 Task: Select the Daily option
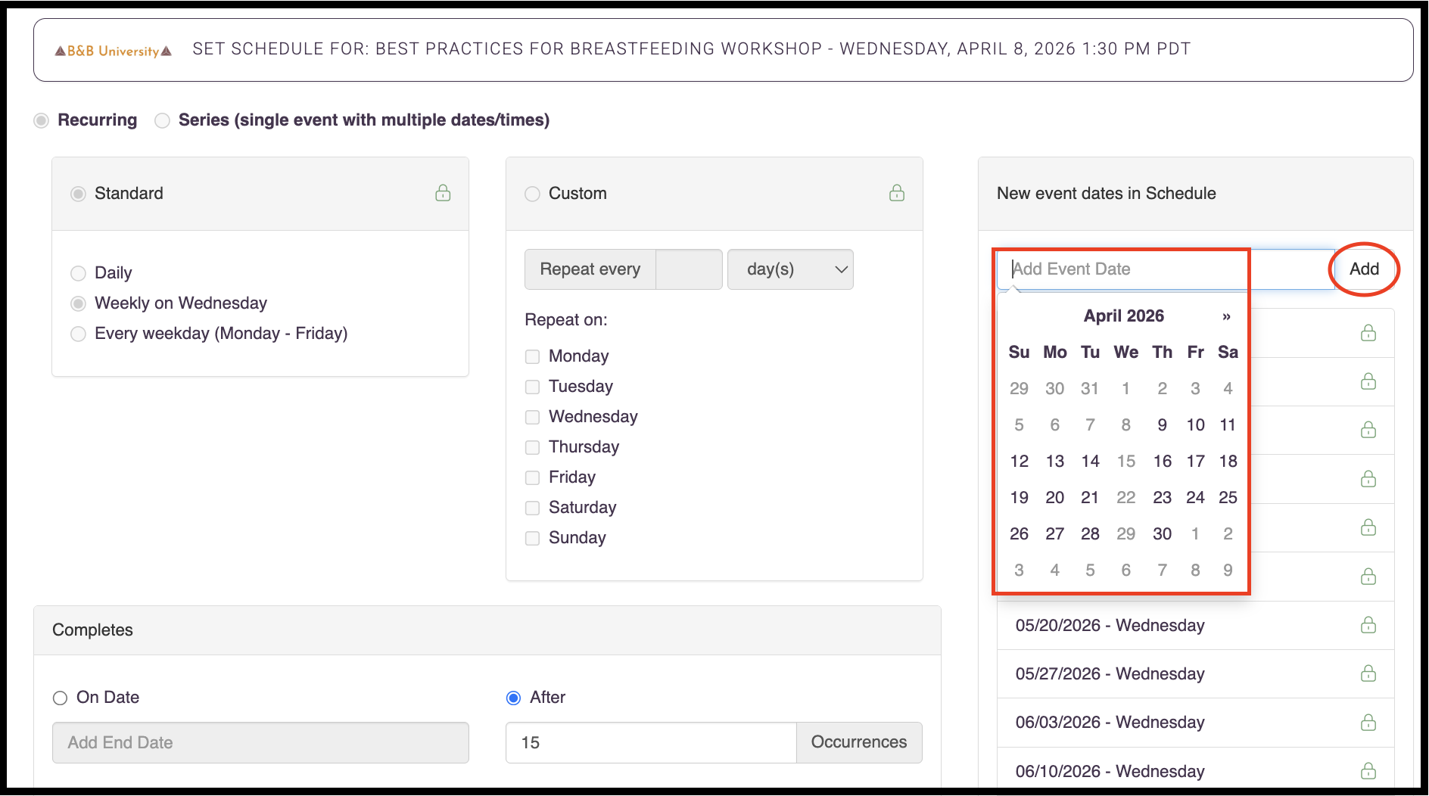78,273
